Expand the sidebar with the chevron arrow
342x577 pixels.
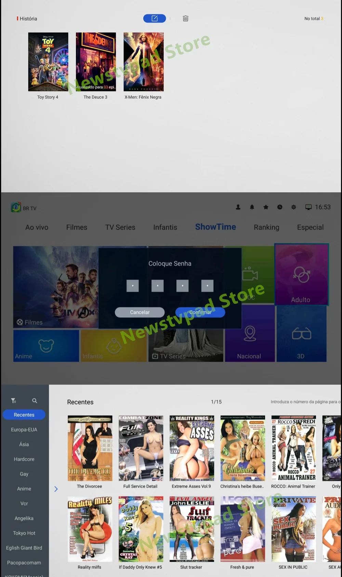56,489
